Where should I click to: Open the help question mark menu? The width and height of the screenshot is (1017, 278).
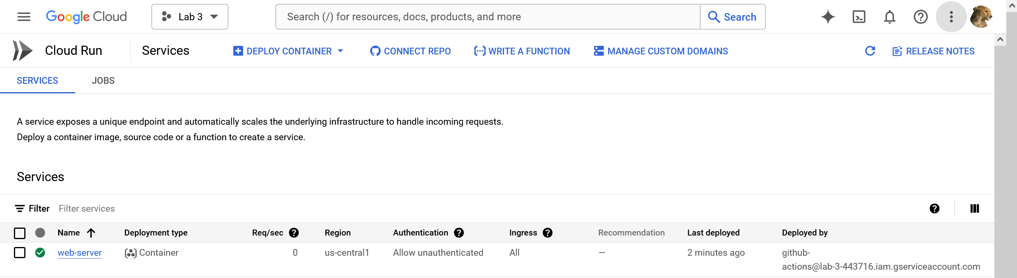point(920,17)
